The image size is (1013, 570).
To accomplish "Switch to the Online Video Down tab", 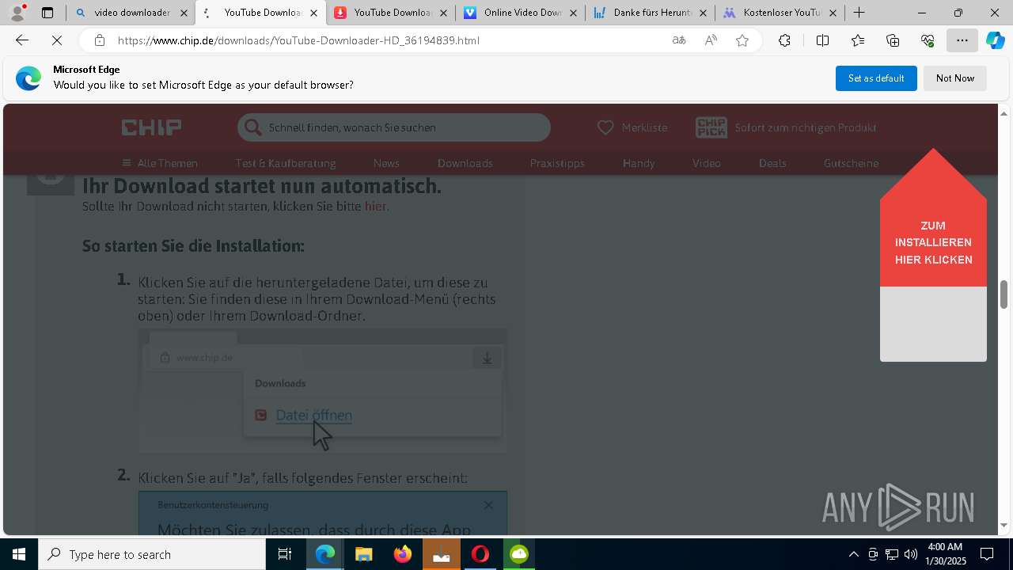I will tap(522, 13).
